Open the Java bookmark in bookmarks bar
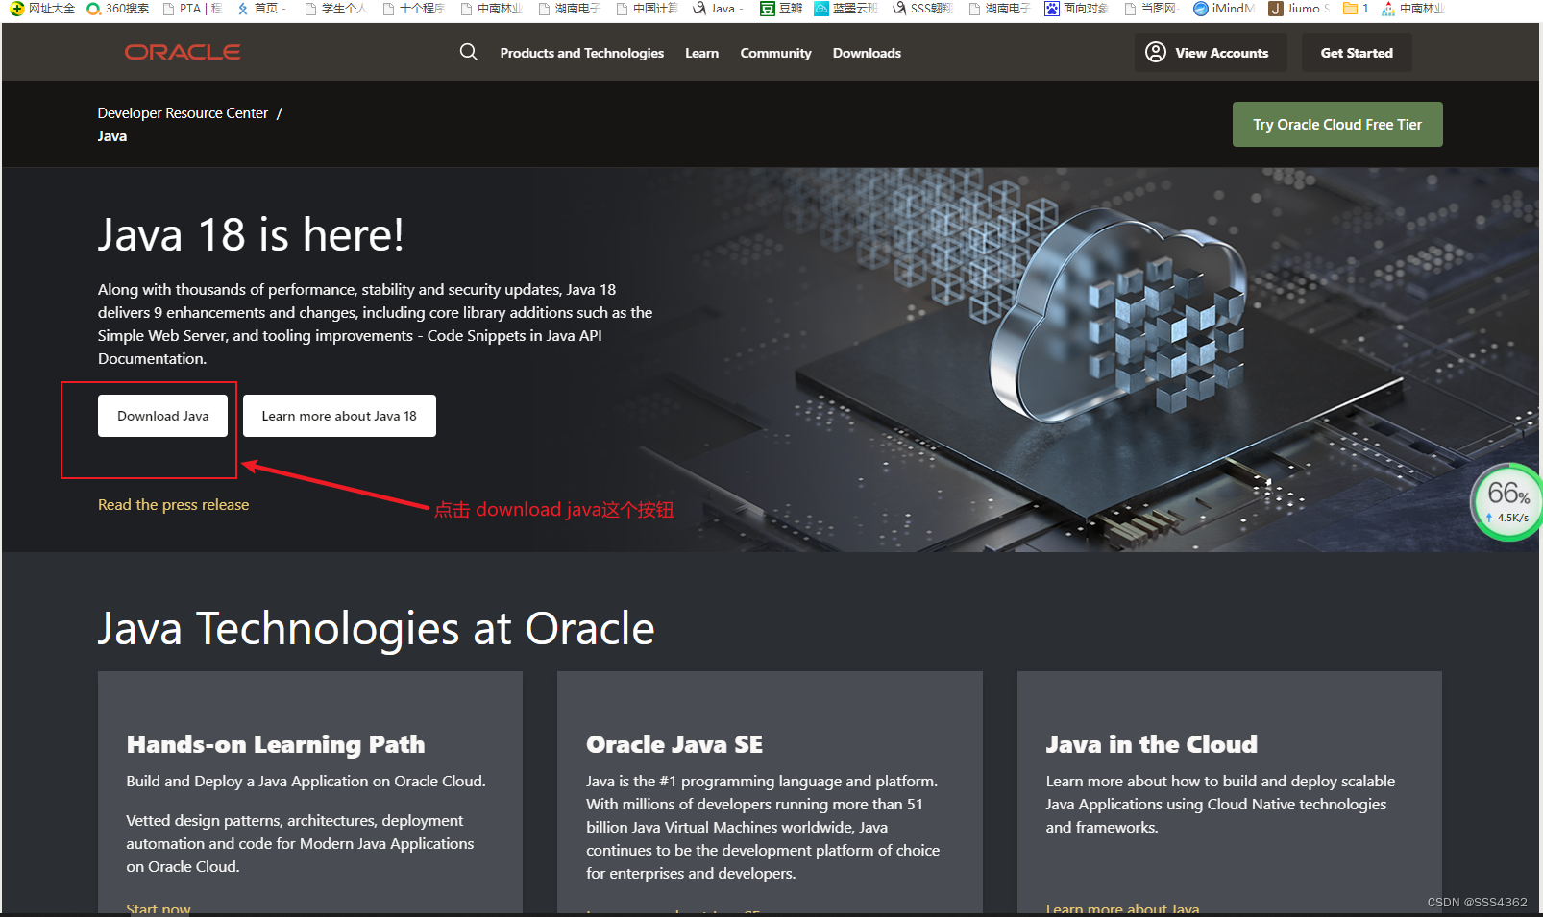 click(718, 9)
